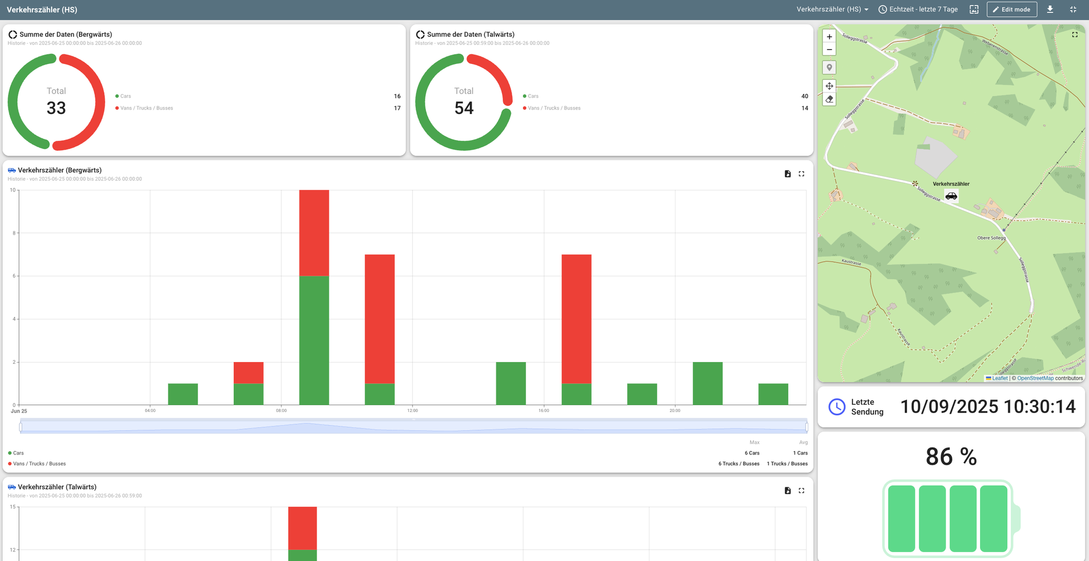Select the place marker tool on map
Viewport: 1089px width, 561px height.
pos(829,68)
